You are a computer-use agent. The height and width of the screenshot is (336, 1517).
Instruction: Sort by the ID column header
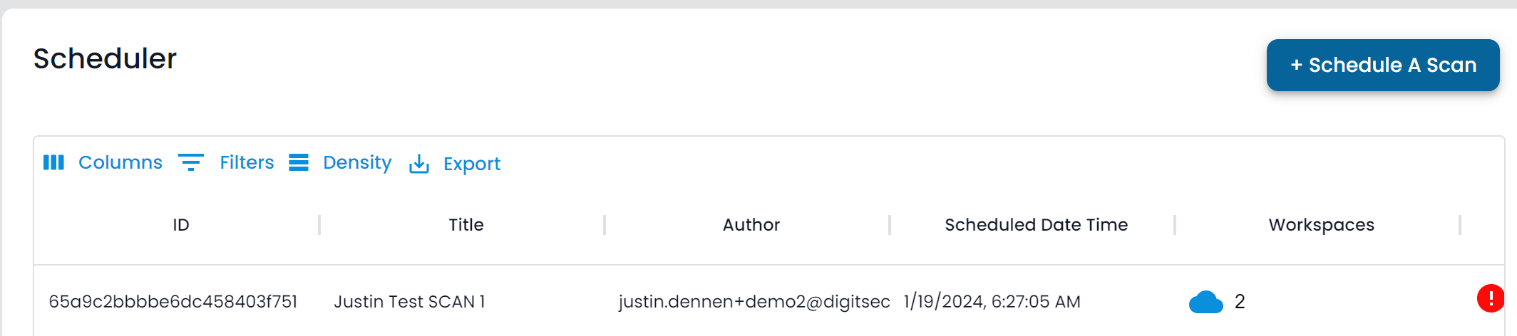tap(181, 225)
